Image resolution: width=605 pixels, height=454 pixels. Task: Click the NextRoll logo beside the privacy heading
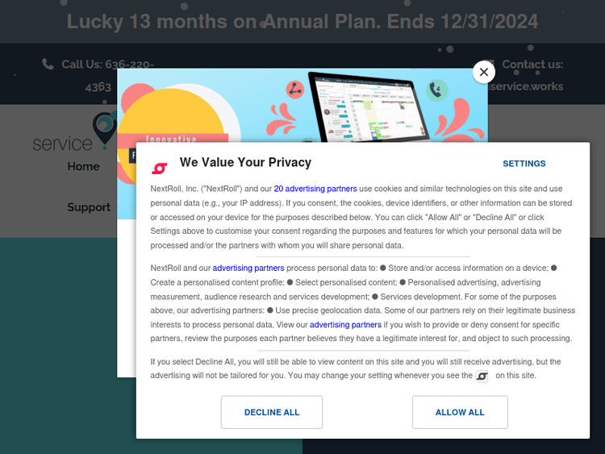(160, 168)
